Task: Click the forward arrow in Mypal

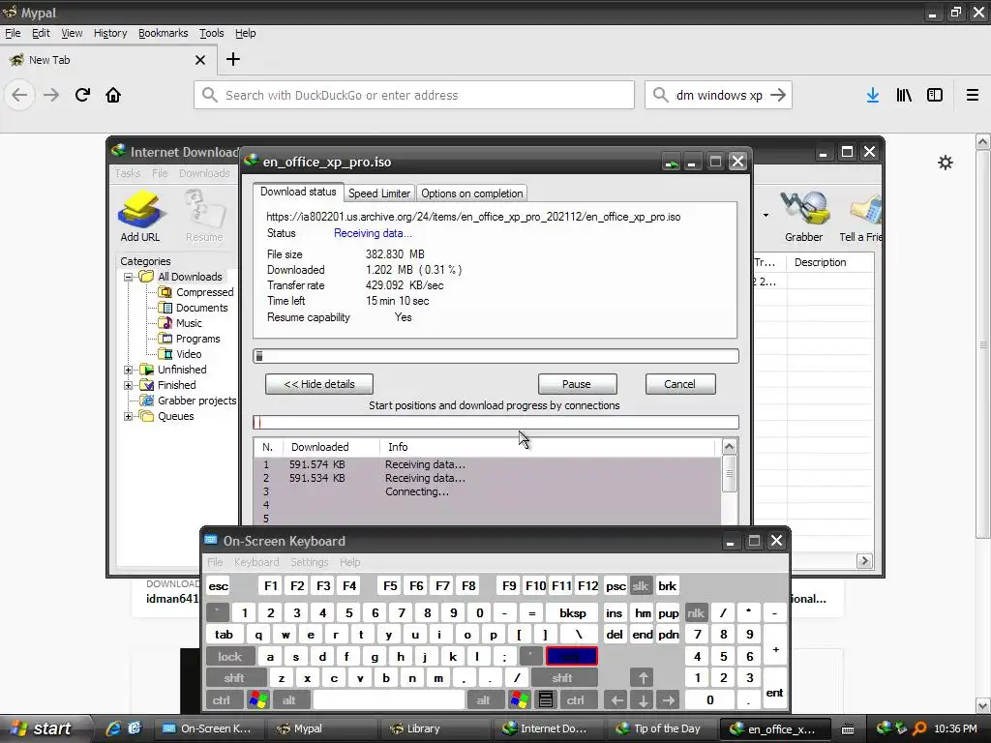Action: coord(51,96)
